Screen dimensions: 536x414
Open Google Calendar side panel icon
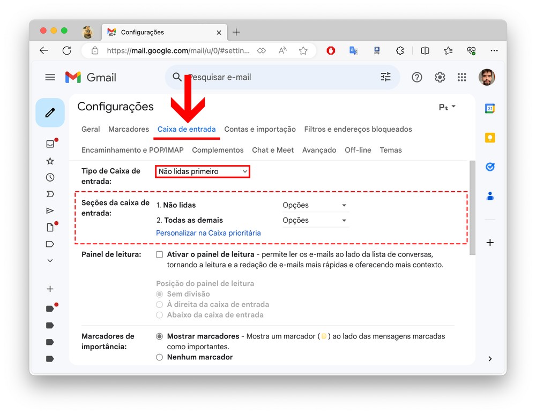[490, 109]
